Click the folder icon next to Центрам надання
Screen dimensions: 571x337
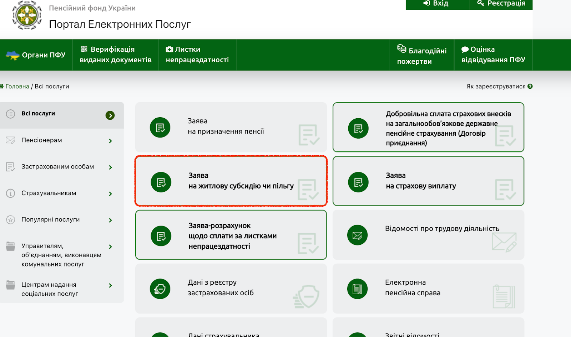point(11,285)
